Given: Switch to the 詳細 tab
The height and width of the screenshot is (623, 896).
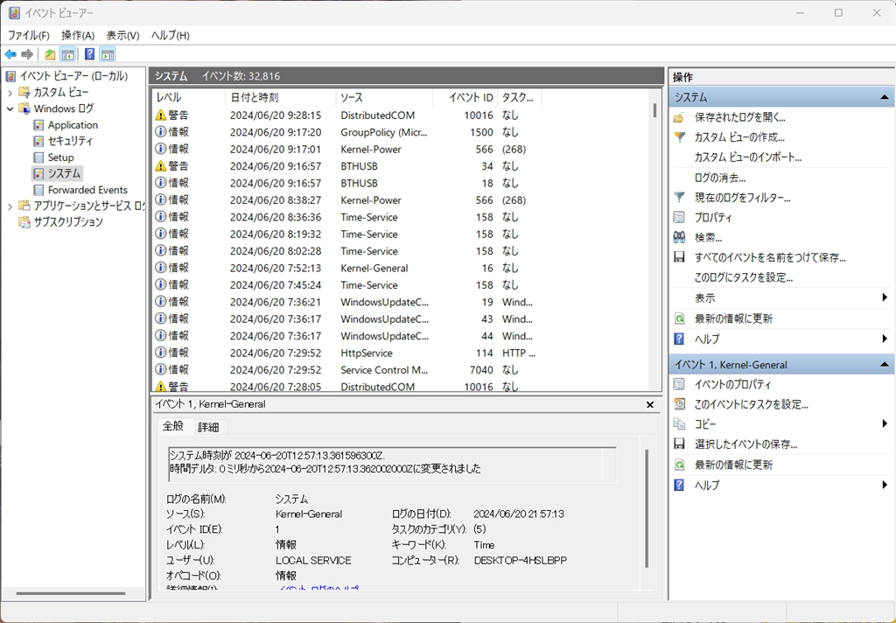Looking at the screenshot, I should 208,427.
